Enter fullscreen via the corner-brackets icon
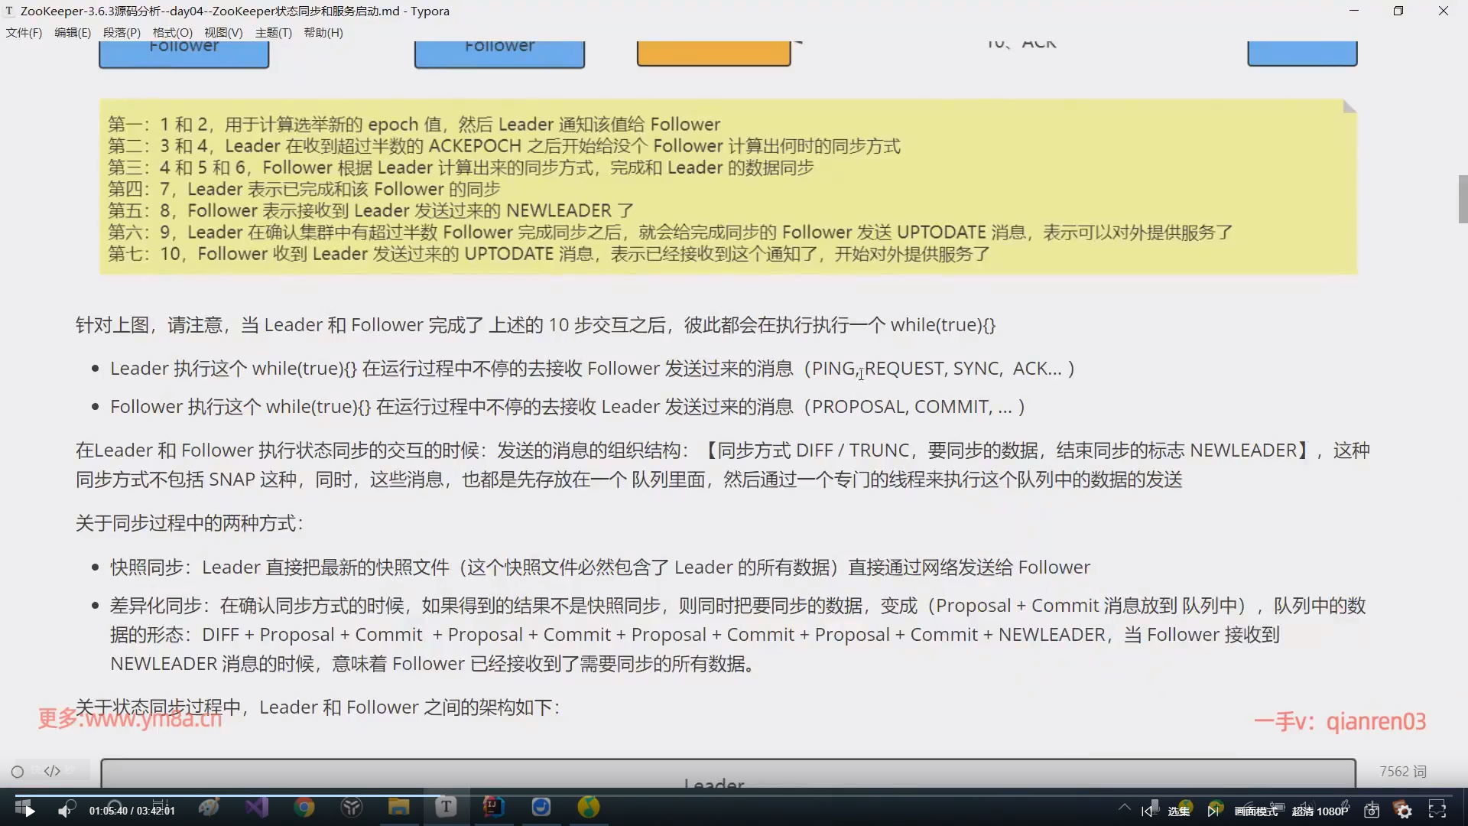This screenshot has height=826, width=1468. pos(1437,810)
